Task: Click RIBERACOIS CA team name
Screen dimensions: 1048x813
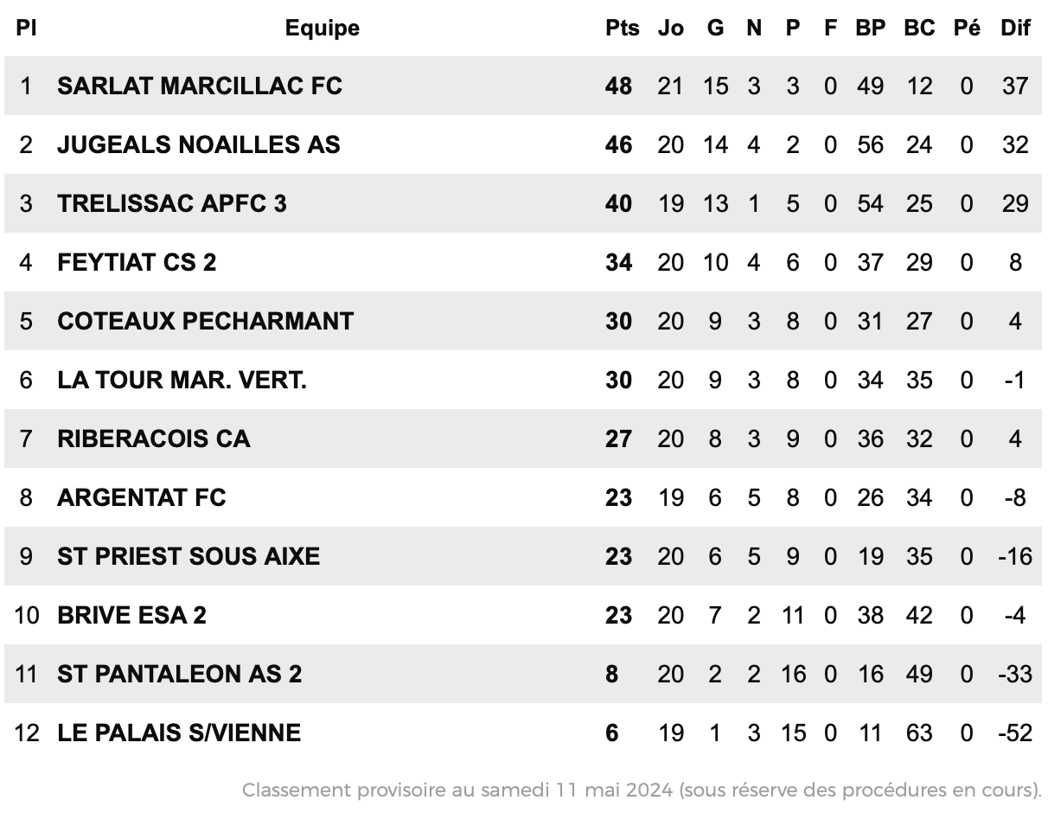Action: pyautogui.click(x=154, y=439)
